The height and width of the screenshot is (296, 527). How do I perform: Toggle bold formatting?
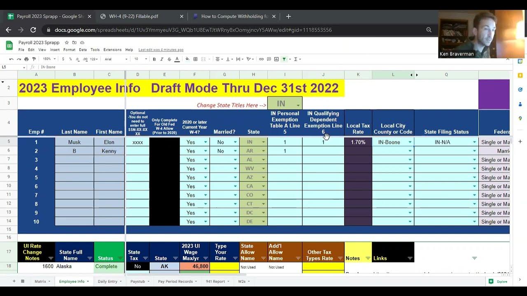pyautogui.click(x=154, y=59)
